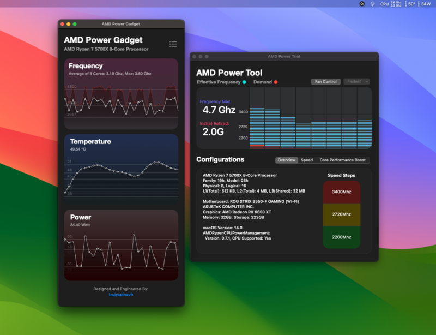Choose the green 2200Mhz speed step

point(341,238)
